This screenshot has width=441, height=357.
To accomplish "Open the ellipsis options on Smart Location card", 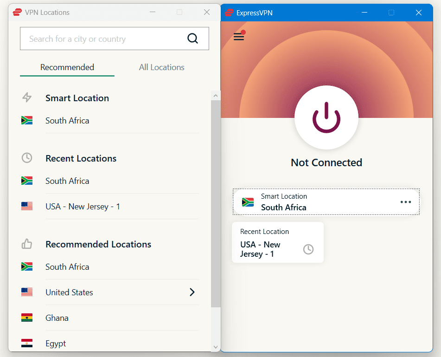I will pos(406,202).
